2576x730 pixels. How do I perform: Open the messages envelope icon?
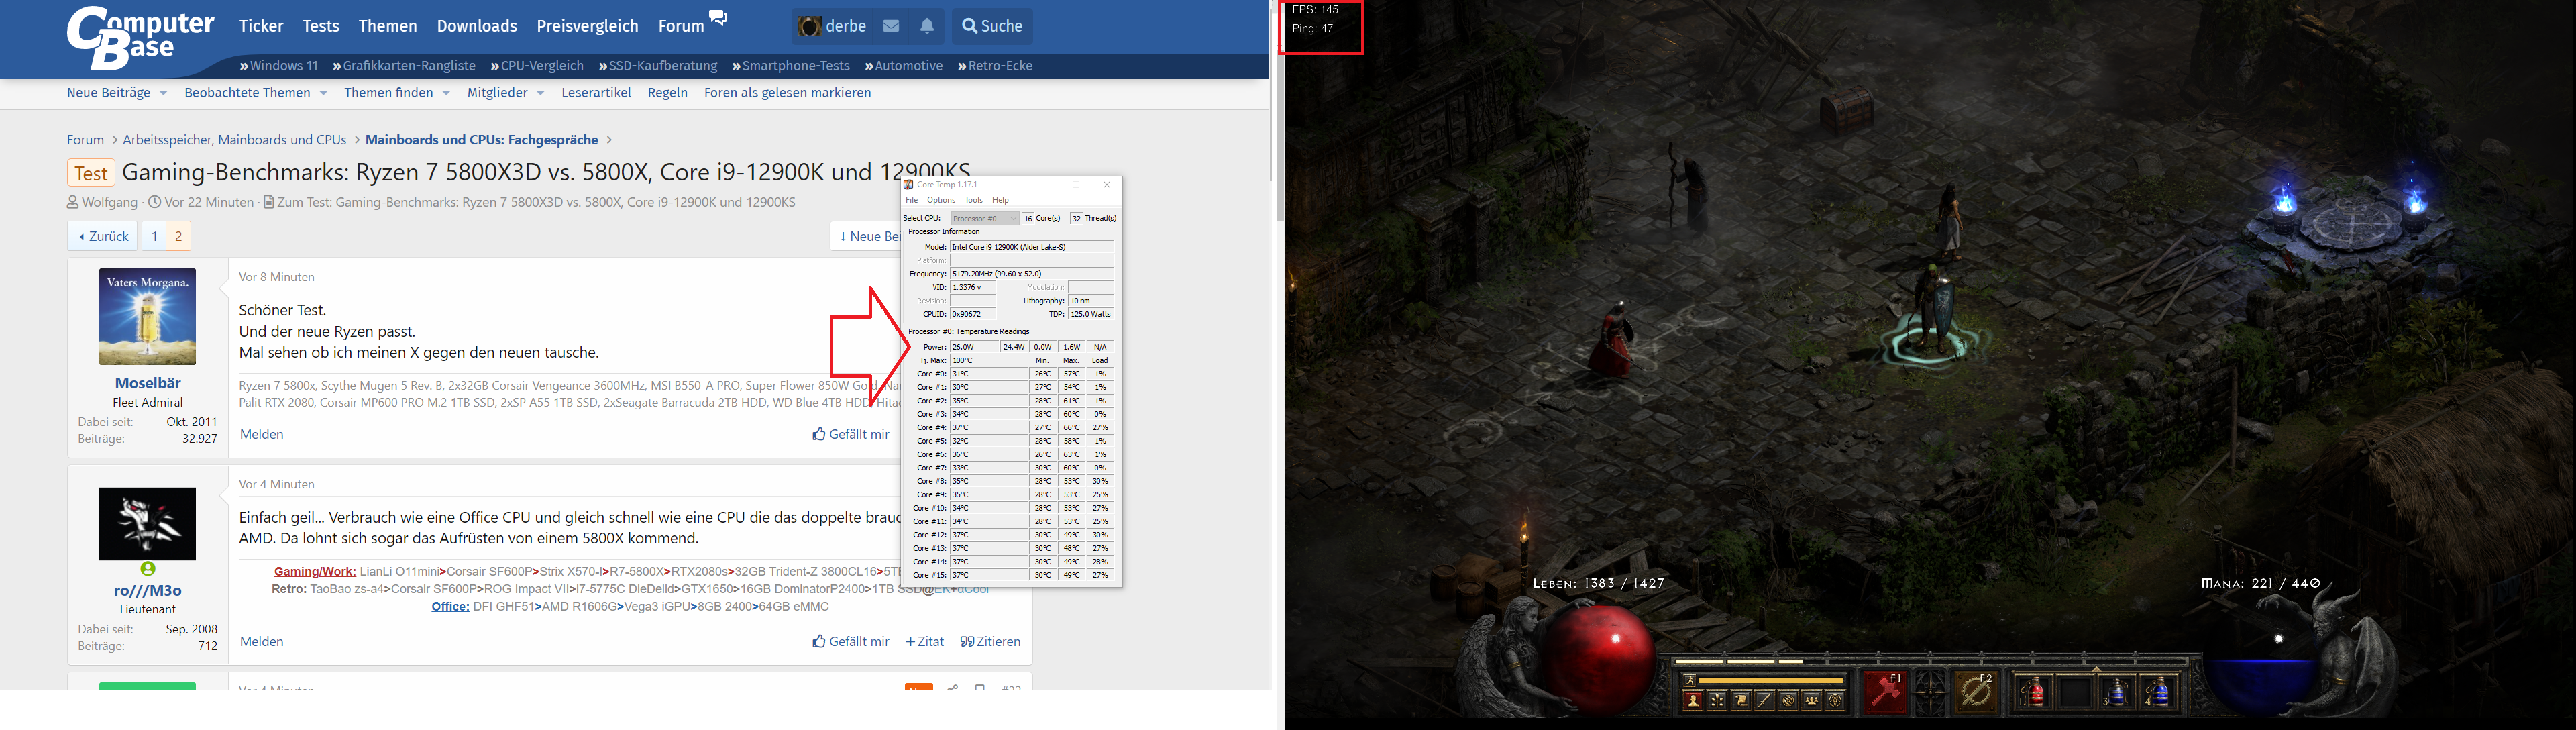click(891, 26)
